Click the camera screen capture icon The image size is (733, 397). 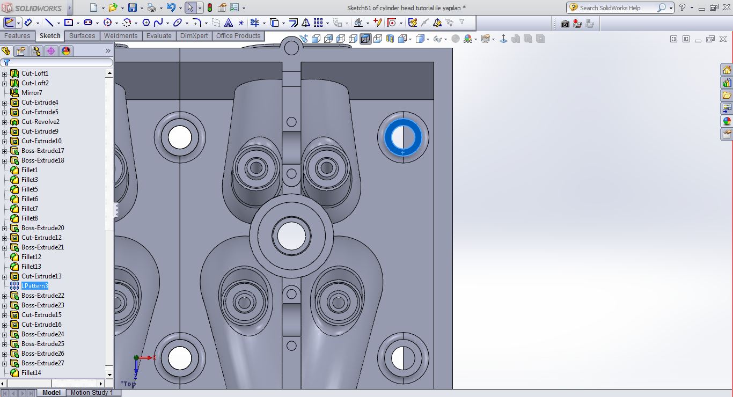tap(565, 24)
